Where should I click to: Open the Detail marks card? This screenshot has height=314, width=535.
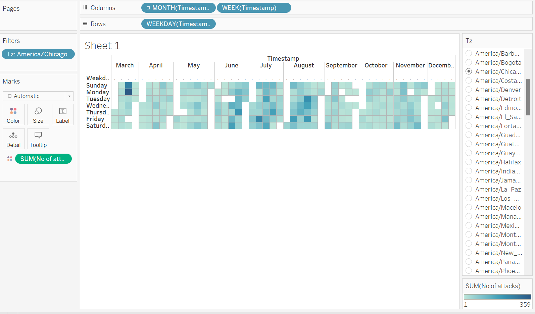(13, 139)
